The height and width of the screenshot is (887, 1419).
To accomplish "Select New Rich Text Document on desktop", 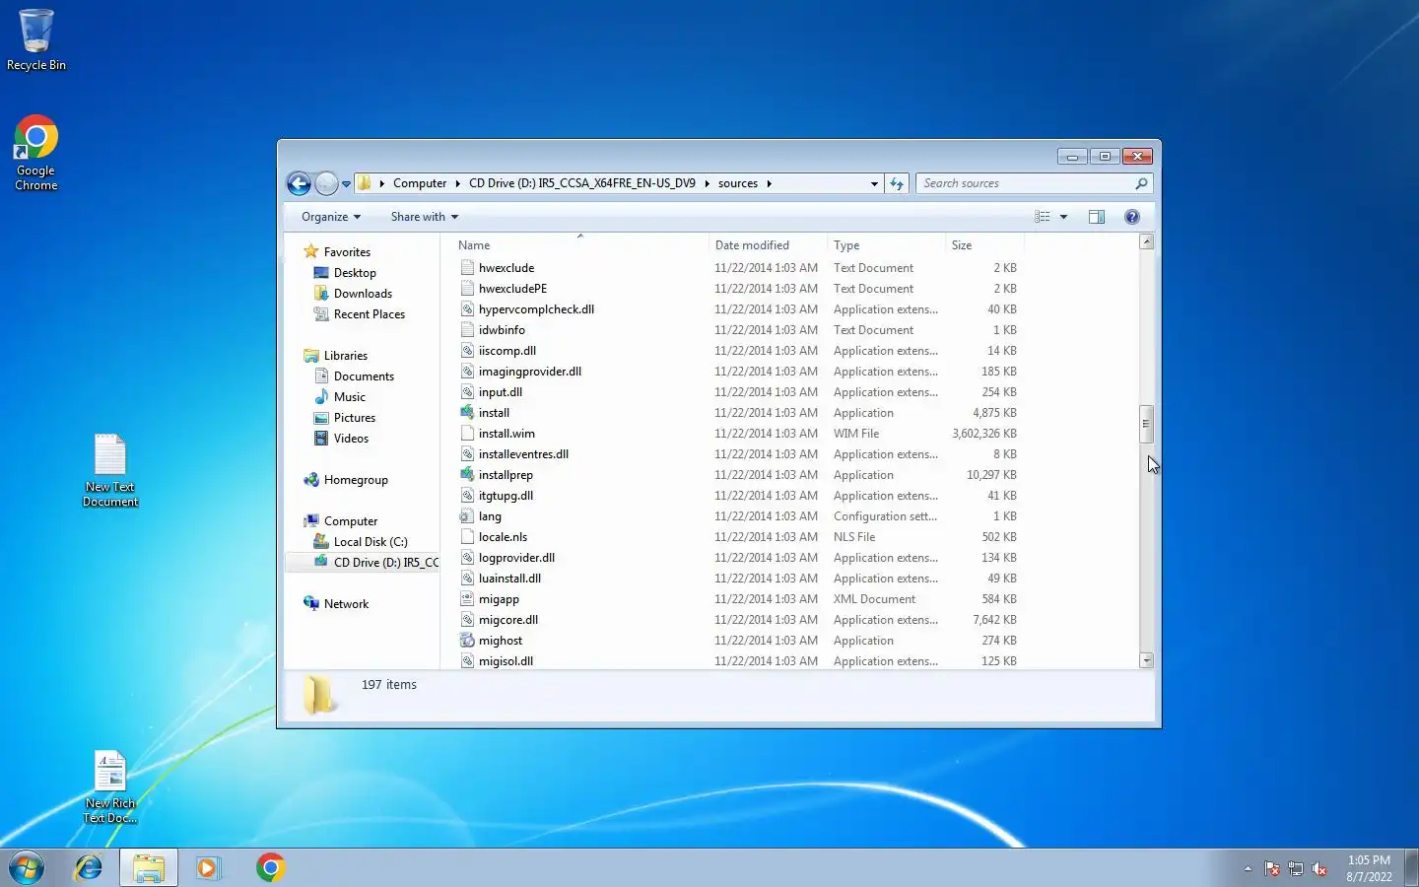I will tap(110, 786).
